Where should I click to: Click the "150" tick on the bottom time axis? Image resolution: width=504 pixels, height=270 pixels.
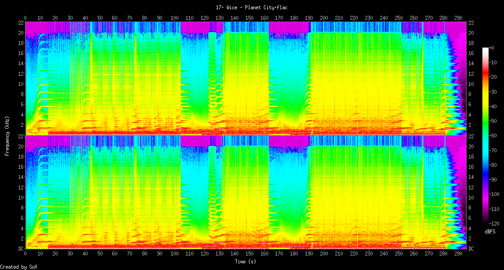click(249, 254)
